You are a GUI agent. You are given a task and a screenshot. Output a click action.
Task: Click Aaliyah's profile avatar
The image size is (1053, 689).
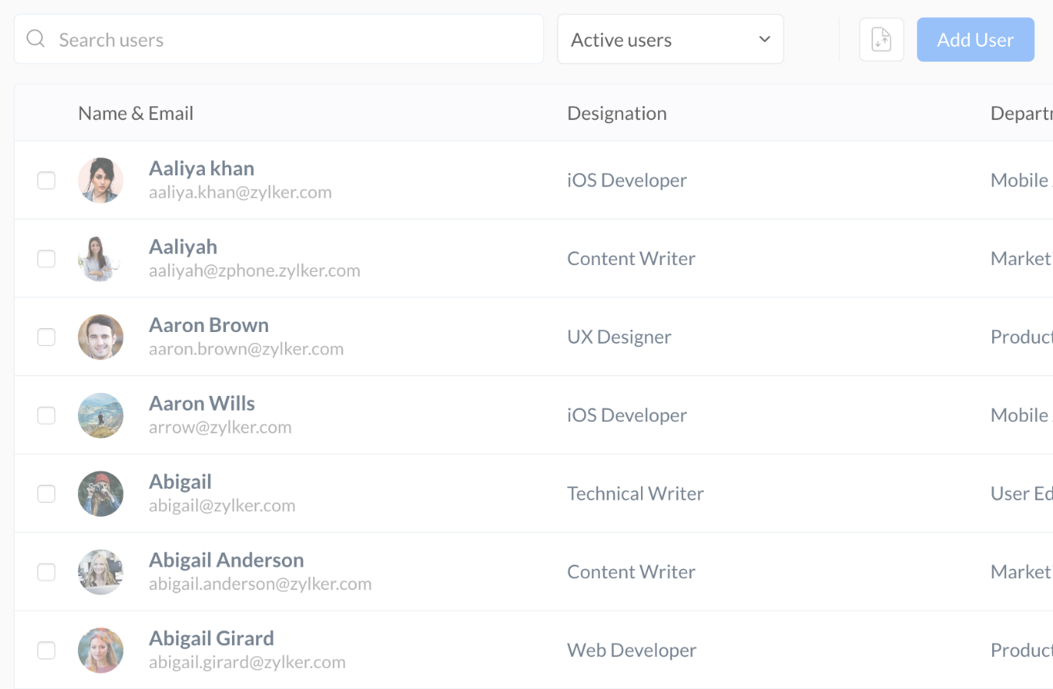100,259
